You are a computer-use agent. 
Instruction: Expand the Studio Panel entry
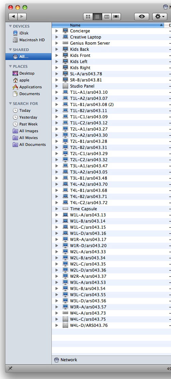[x=57, y=86]
